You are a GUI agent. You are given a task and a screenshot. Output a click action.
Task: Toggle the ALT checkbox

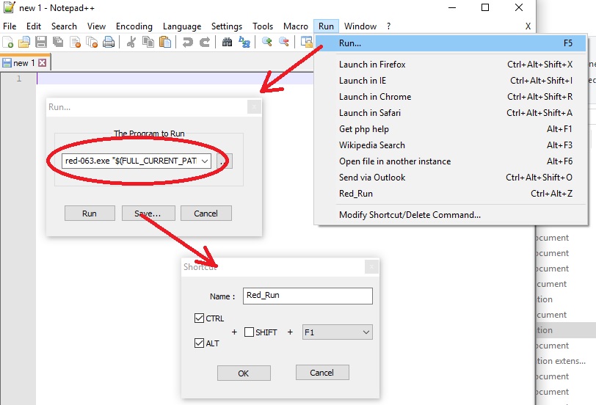[199, 343]
